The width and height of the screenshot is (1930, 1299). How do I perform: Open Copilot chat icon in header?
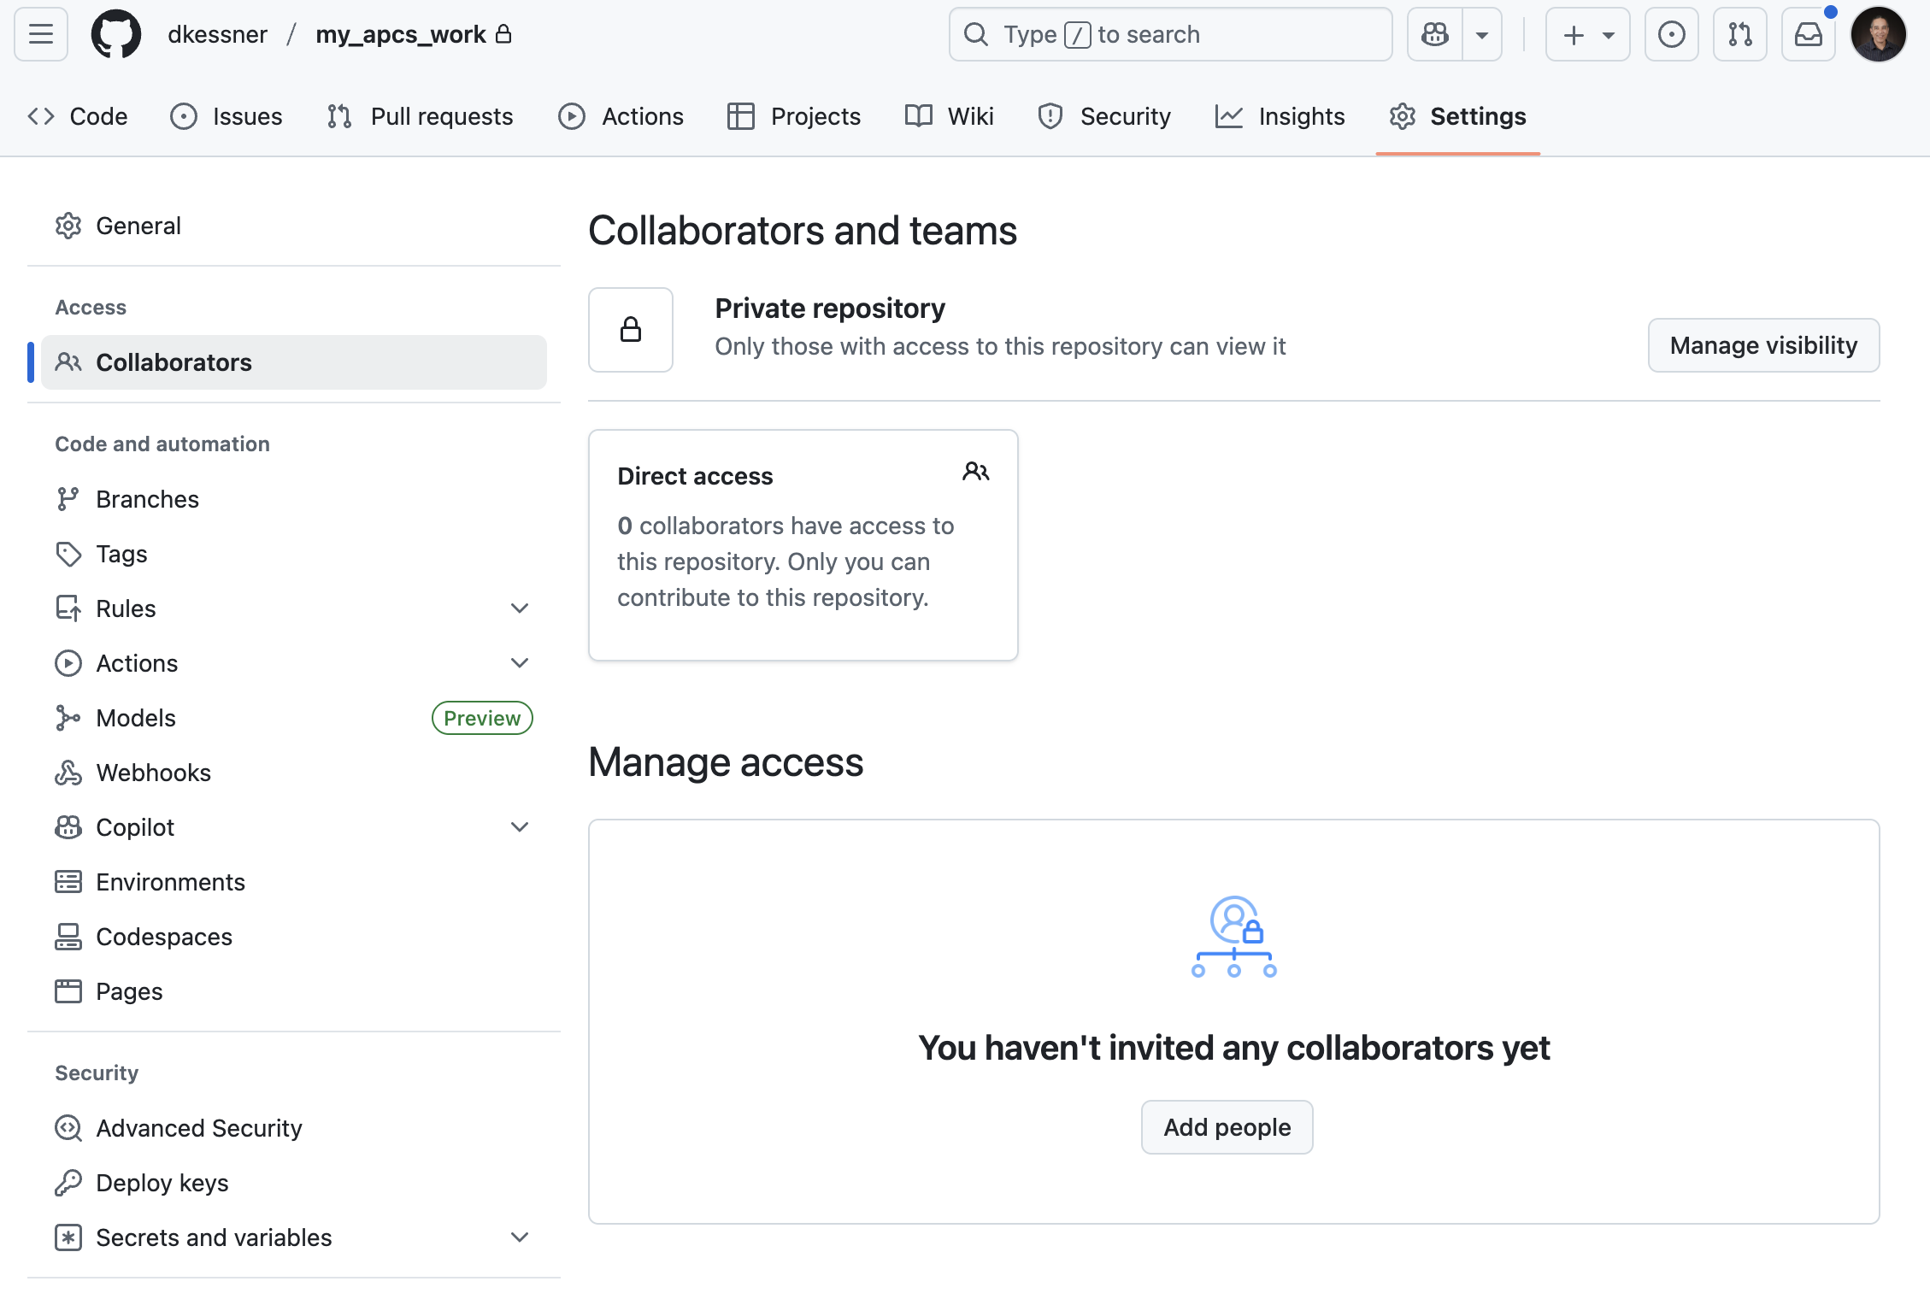click(1435, 34)
